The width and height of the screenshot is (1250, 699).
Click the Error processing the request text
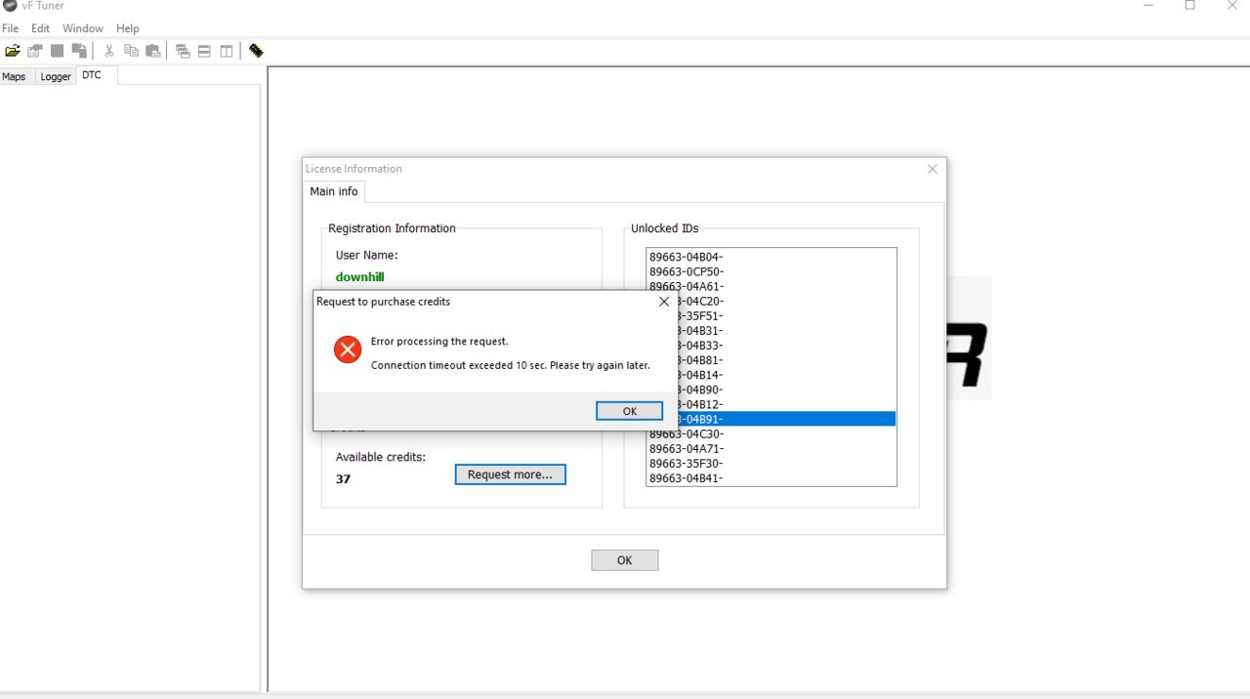tap(439, 342)
